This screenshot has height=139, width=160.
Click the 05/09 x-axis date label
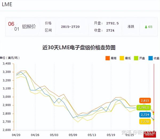(73, 135)
